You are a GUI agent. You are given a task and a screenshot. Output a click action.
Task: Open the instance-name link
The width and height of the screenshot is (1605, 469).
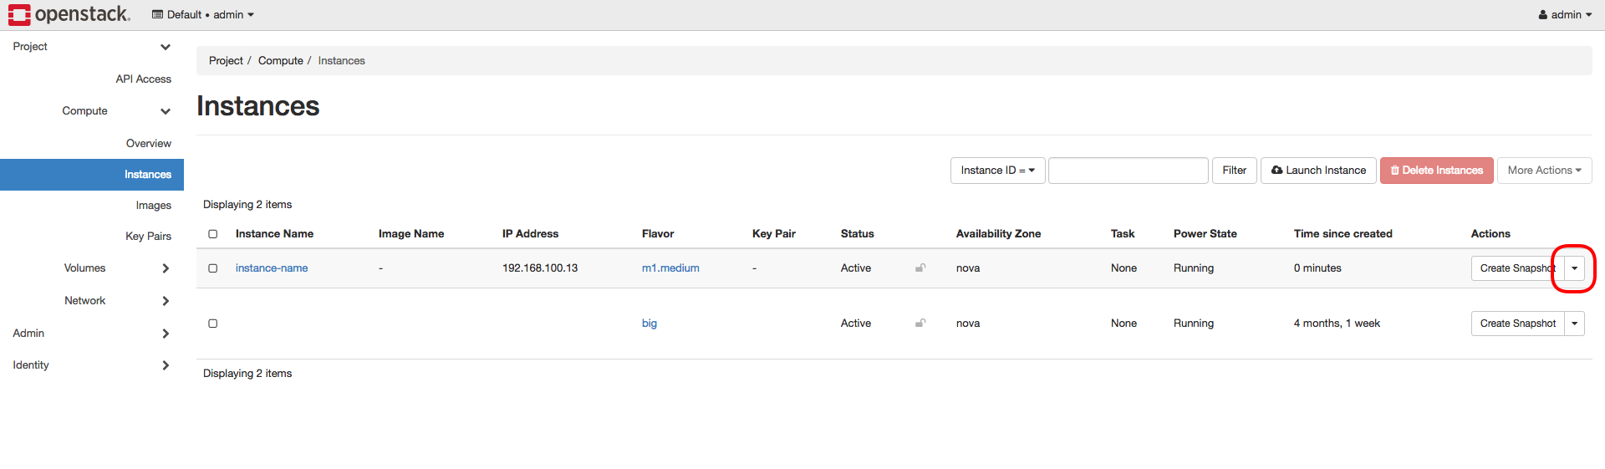(x=272, y=268)
